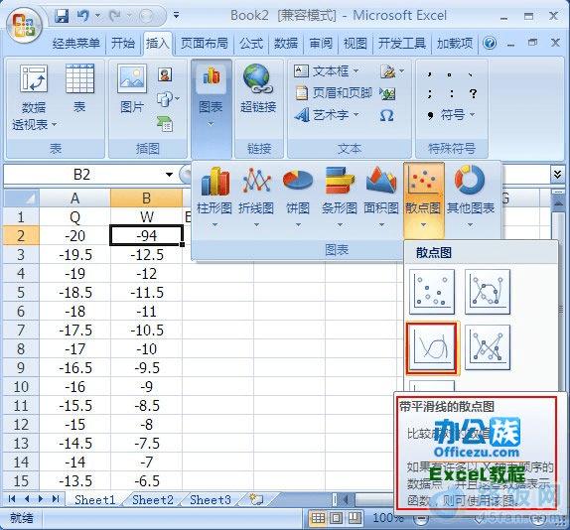Insert question mark special symbol

[473, 93]
